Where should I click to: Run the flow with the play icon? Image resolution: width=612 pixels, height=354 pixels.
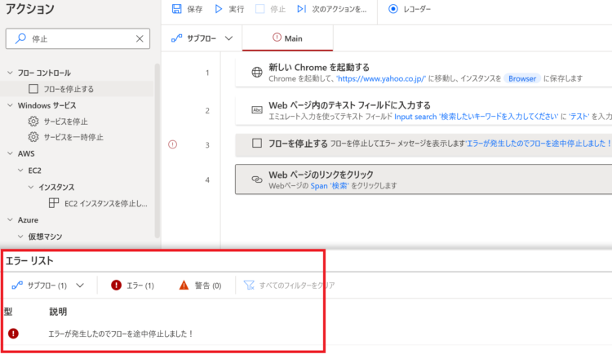click(219, 9)
